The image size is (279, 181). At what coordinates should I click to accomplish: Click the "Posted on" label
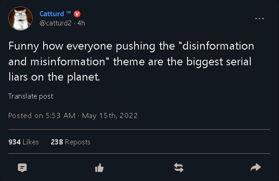26,116
